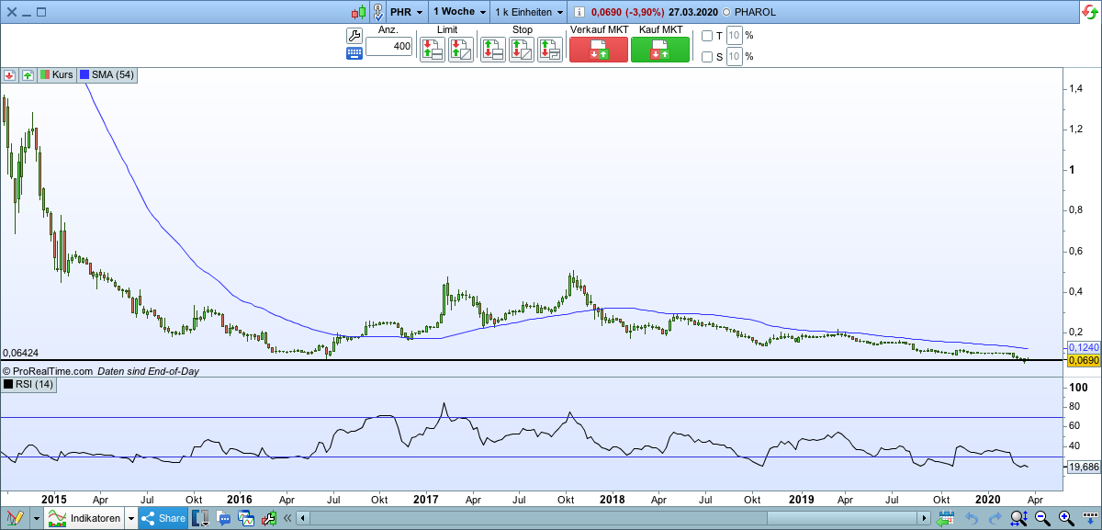Enable the T percent checkbox
The width and height of the screenshot is (1102, 530).
tap(707, 36)
